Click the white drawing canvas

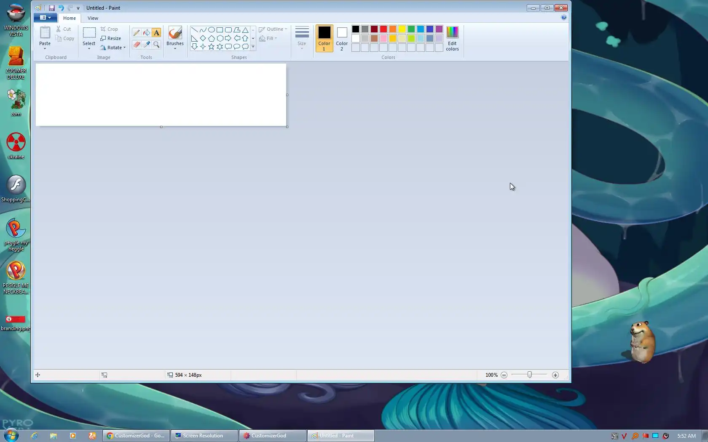tap(161, 95)
